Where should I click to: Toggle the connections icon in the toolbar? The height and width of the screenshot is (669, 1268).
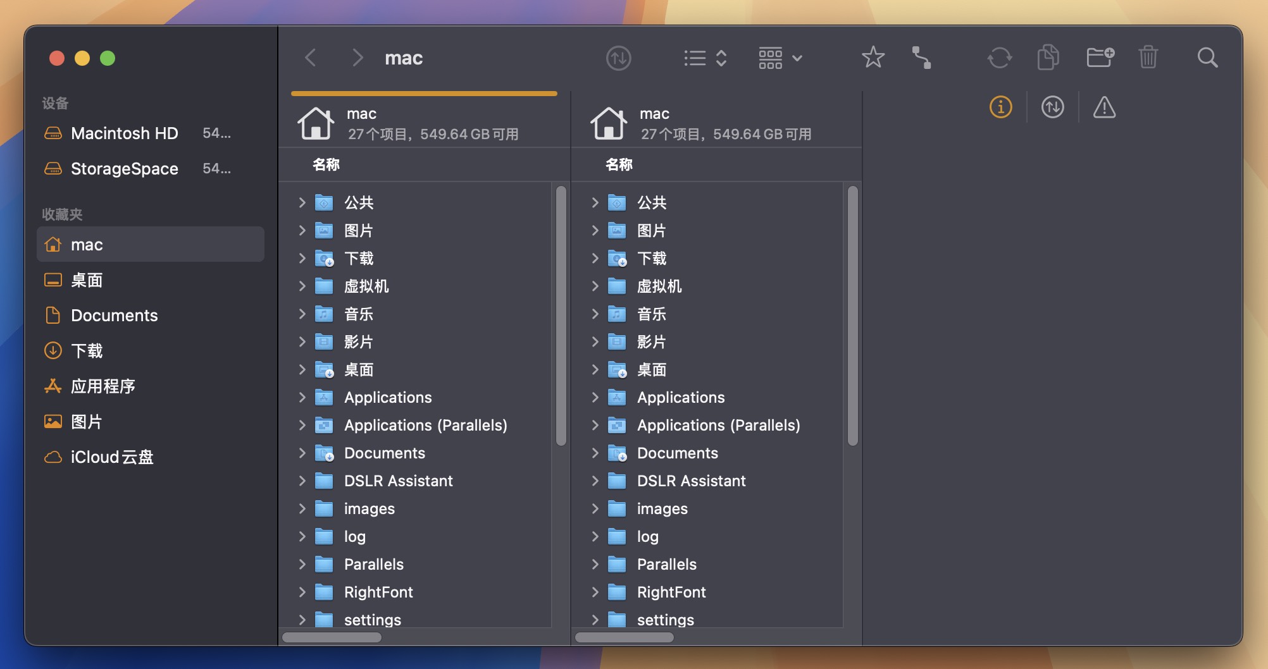(922, 58)
